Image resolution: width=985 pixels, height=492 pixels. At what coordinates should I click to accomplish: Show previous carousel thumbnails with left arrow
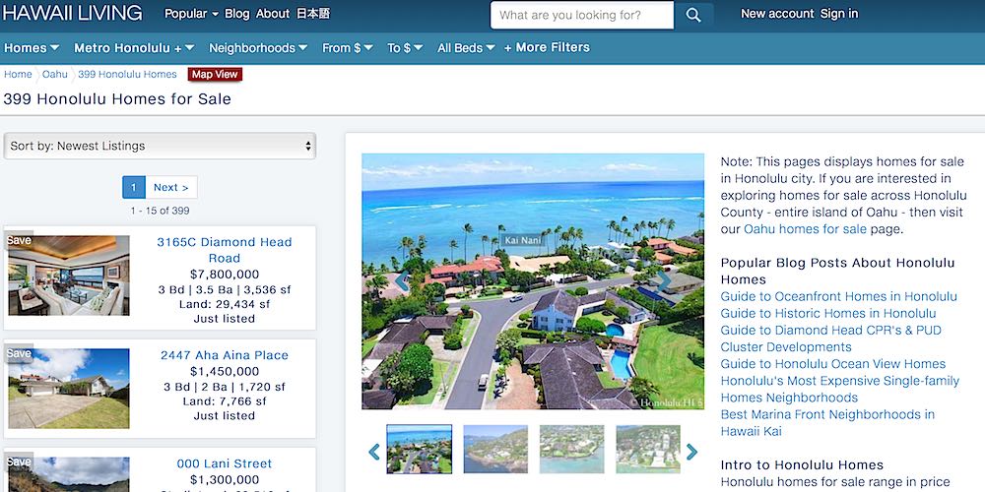(x=374, y=452)
